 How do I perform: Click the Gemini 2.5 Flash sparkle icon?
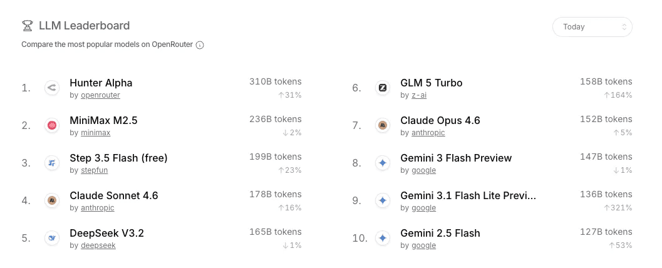(x=383, y=239)
